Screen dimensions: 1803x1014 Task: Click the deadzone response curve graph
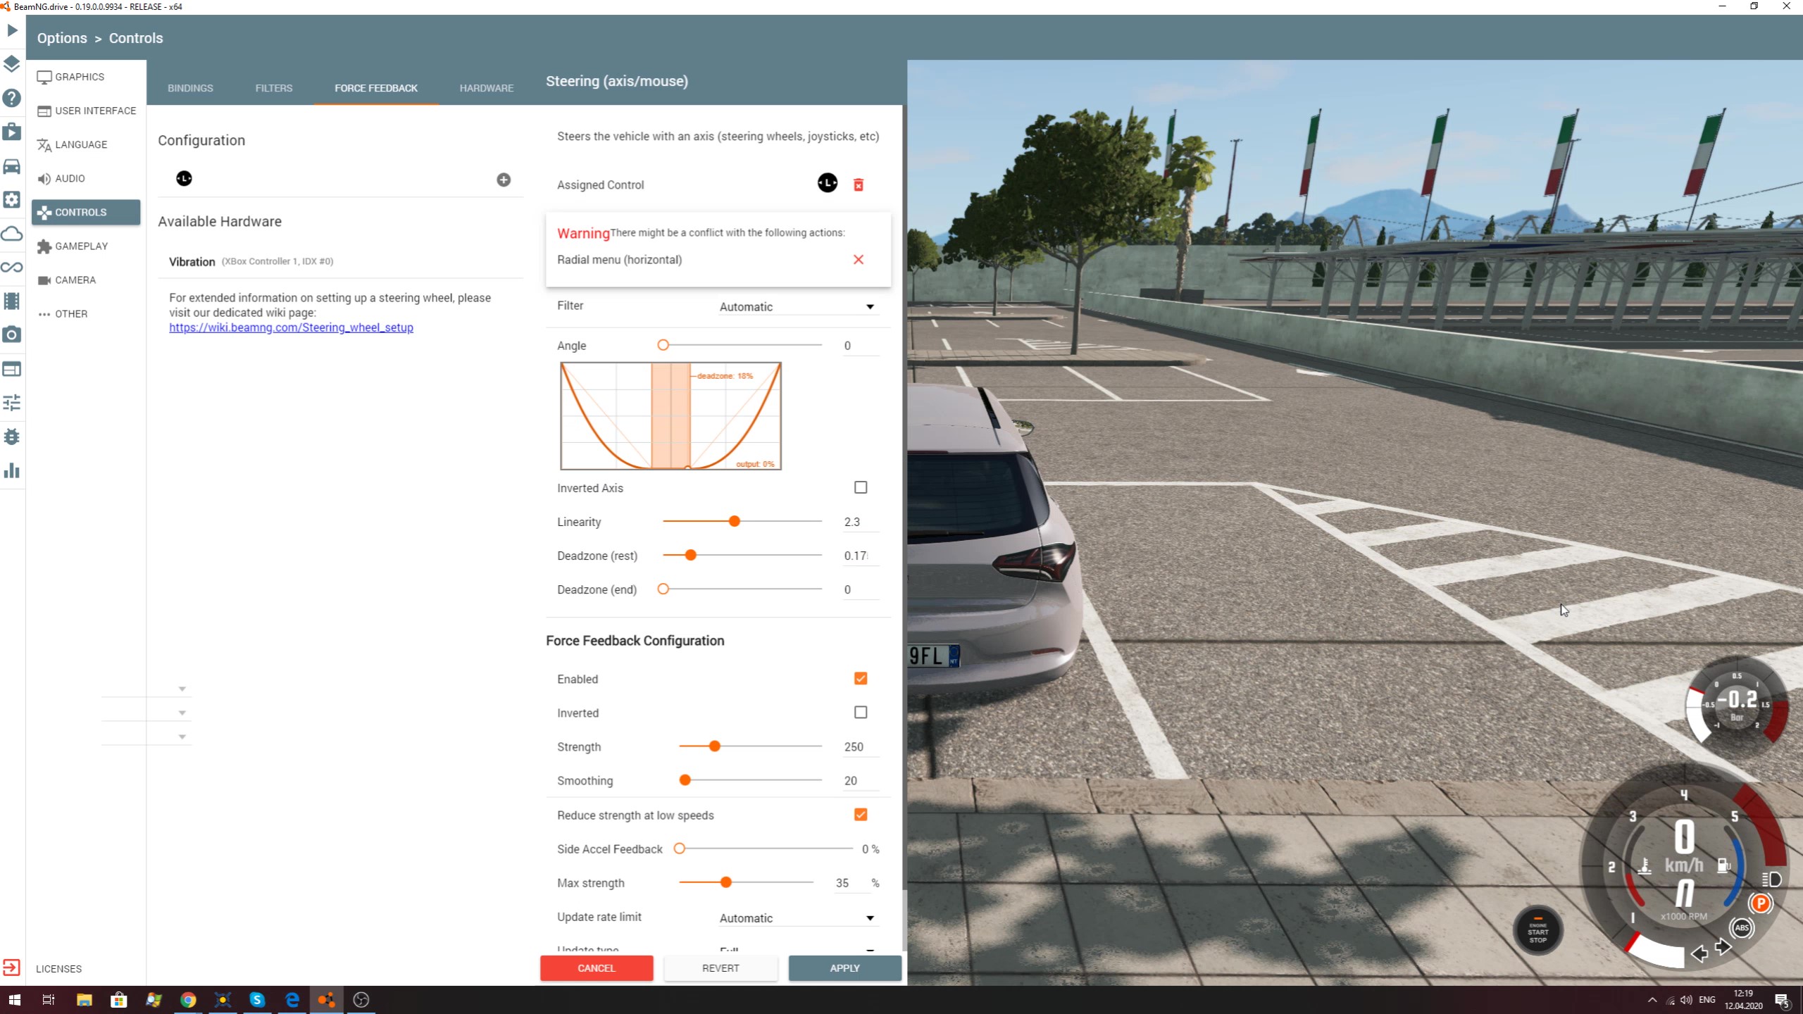(x=670, y=415)
